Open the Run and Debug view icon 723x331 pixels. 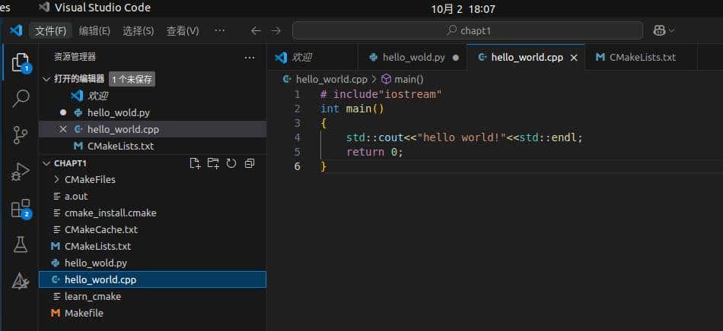pos(21,172)
